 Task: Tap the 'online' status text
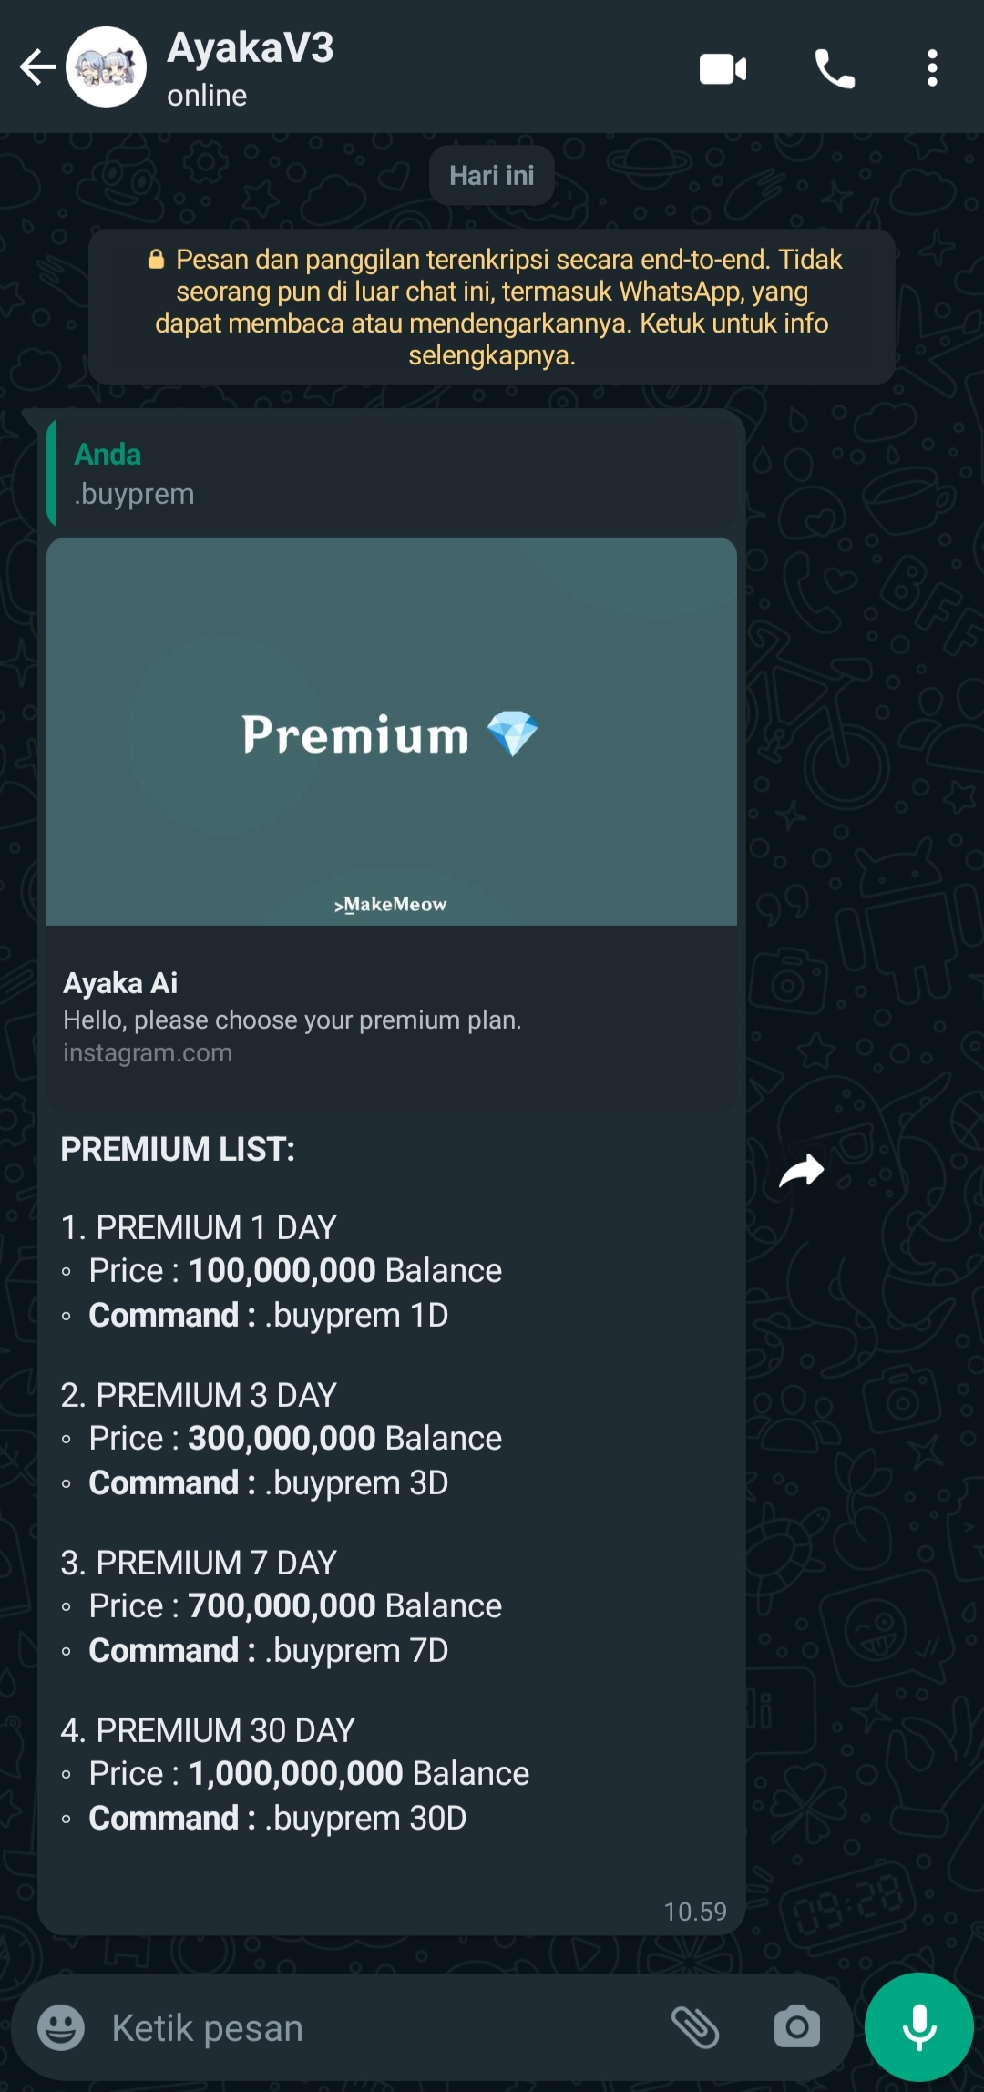pos(207,96)
